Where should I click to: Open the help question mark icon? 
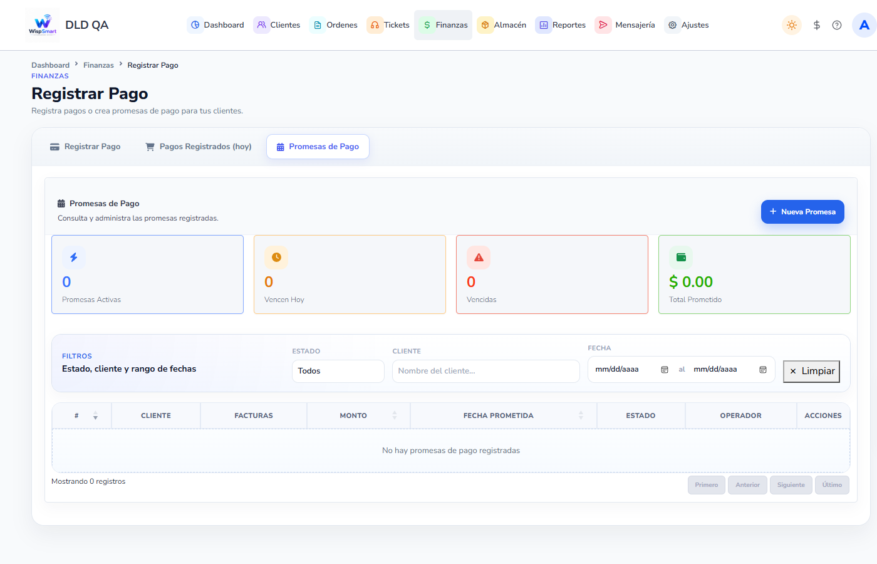pyautogui.click(x=837, y=25)
